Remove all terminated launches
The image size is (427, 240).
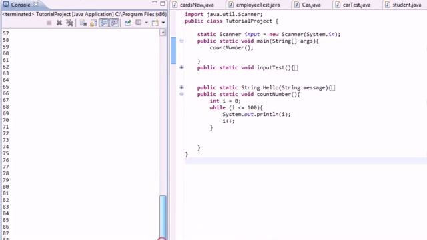(69, 23)
